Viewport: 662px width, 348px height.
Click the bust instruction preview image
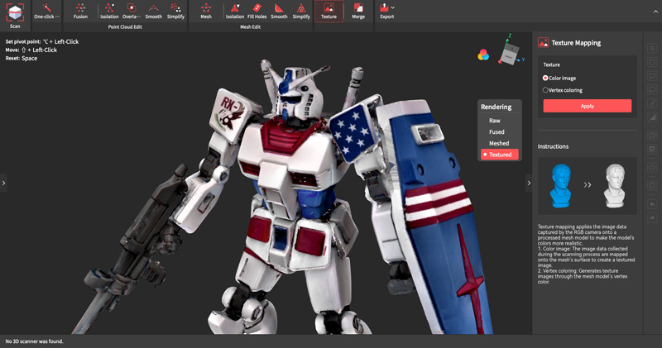pos(588,186)
